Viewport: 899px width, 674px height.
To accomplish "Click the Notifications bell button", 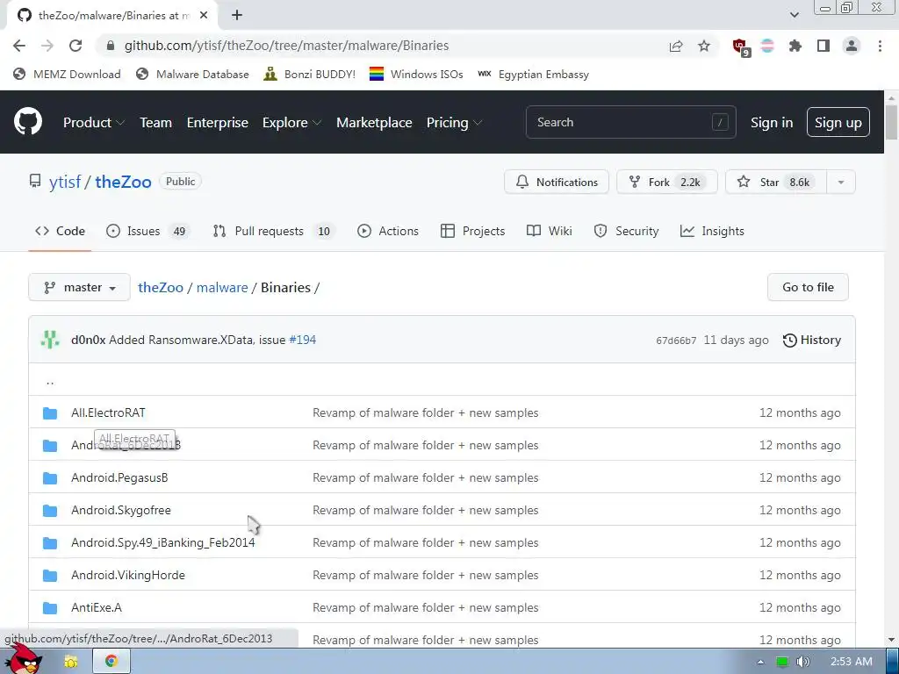I will (556, 182).
